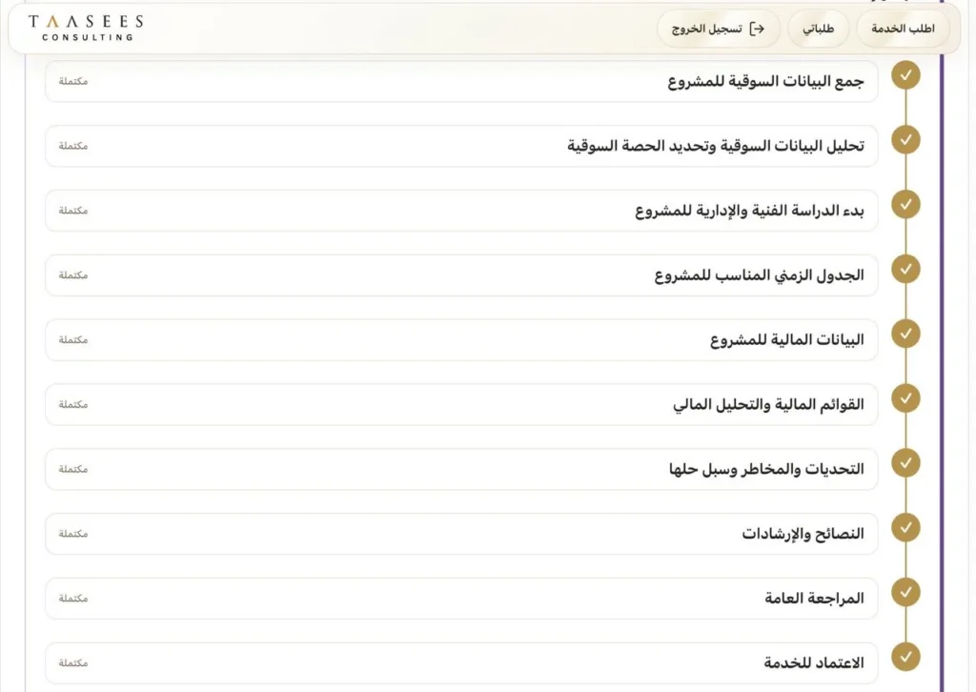Click مكتملة status in التحديات والمخاطر row
976x692 pixels.
[73, 469]
